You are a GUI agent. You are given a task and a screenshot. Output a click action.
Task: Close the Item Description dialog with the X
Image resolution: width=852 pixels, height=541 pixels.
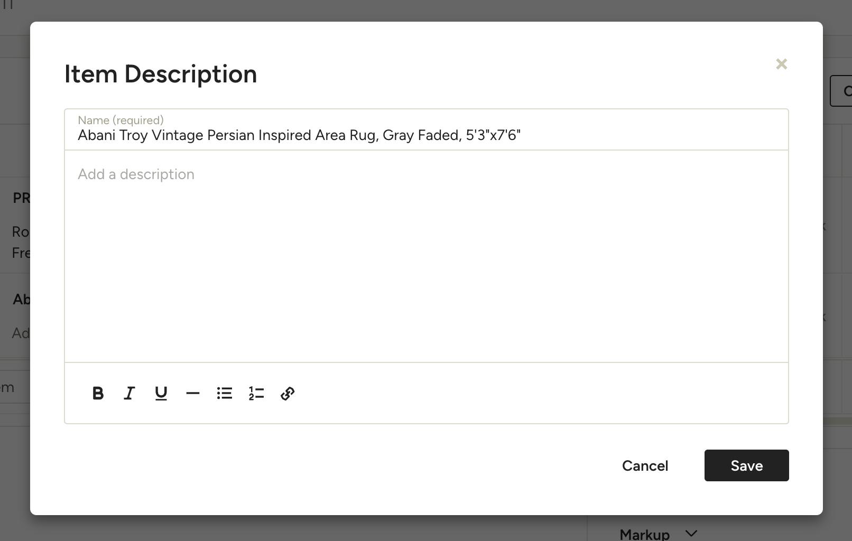(782, 63)
